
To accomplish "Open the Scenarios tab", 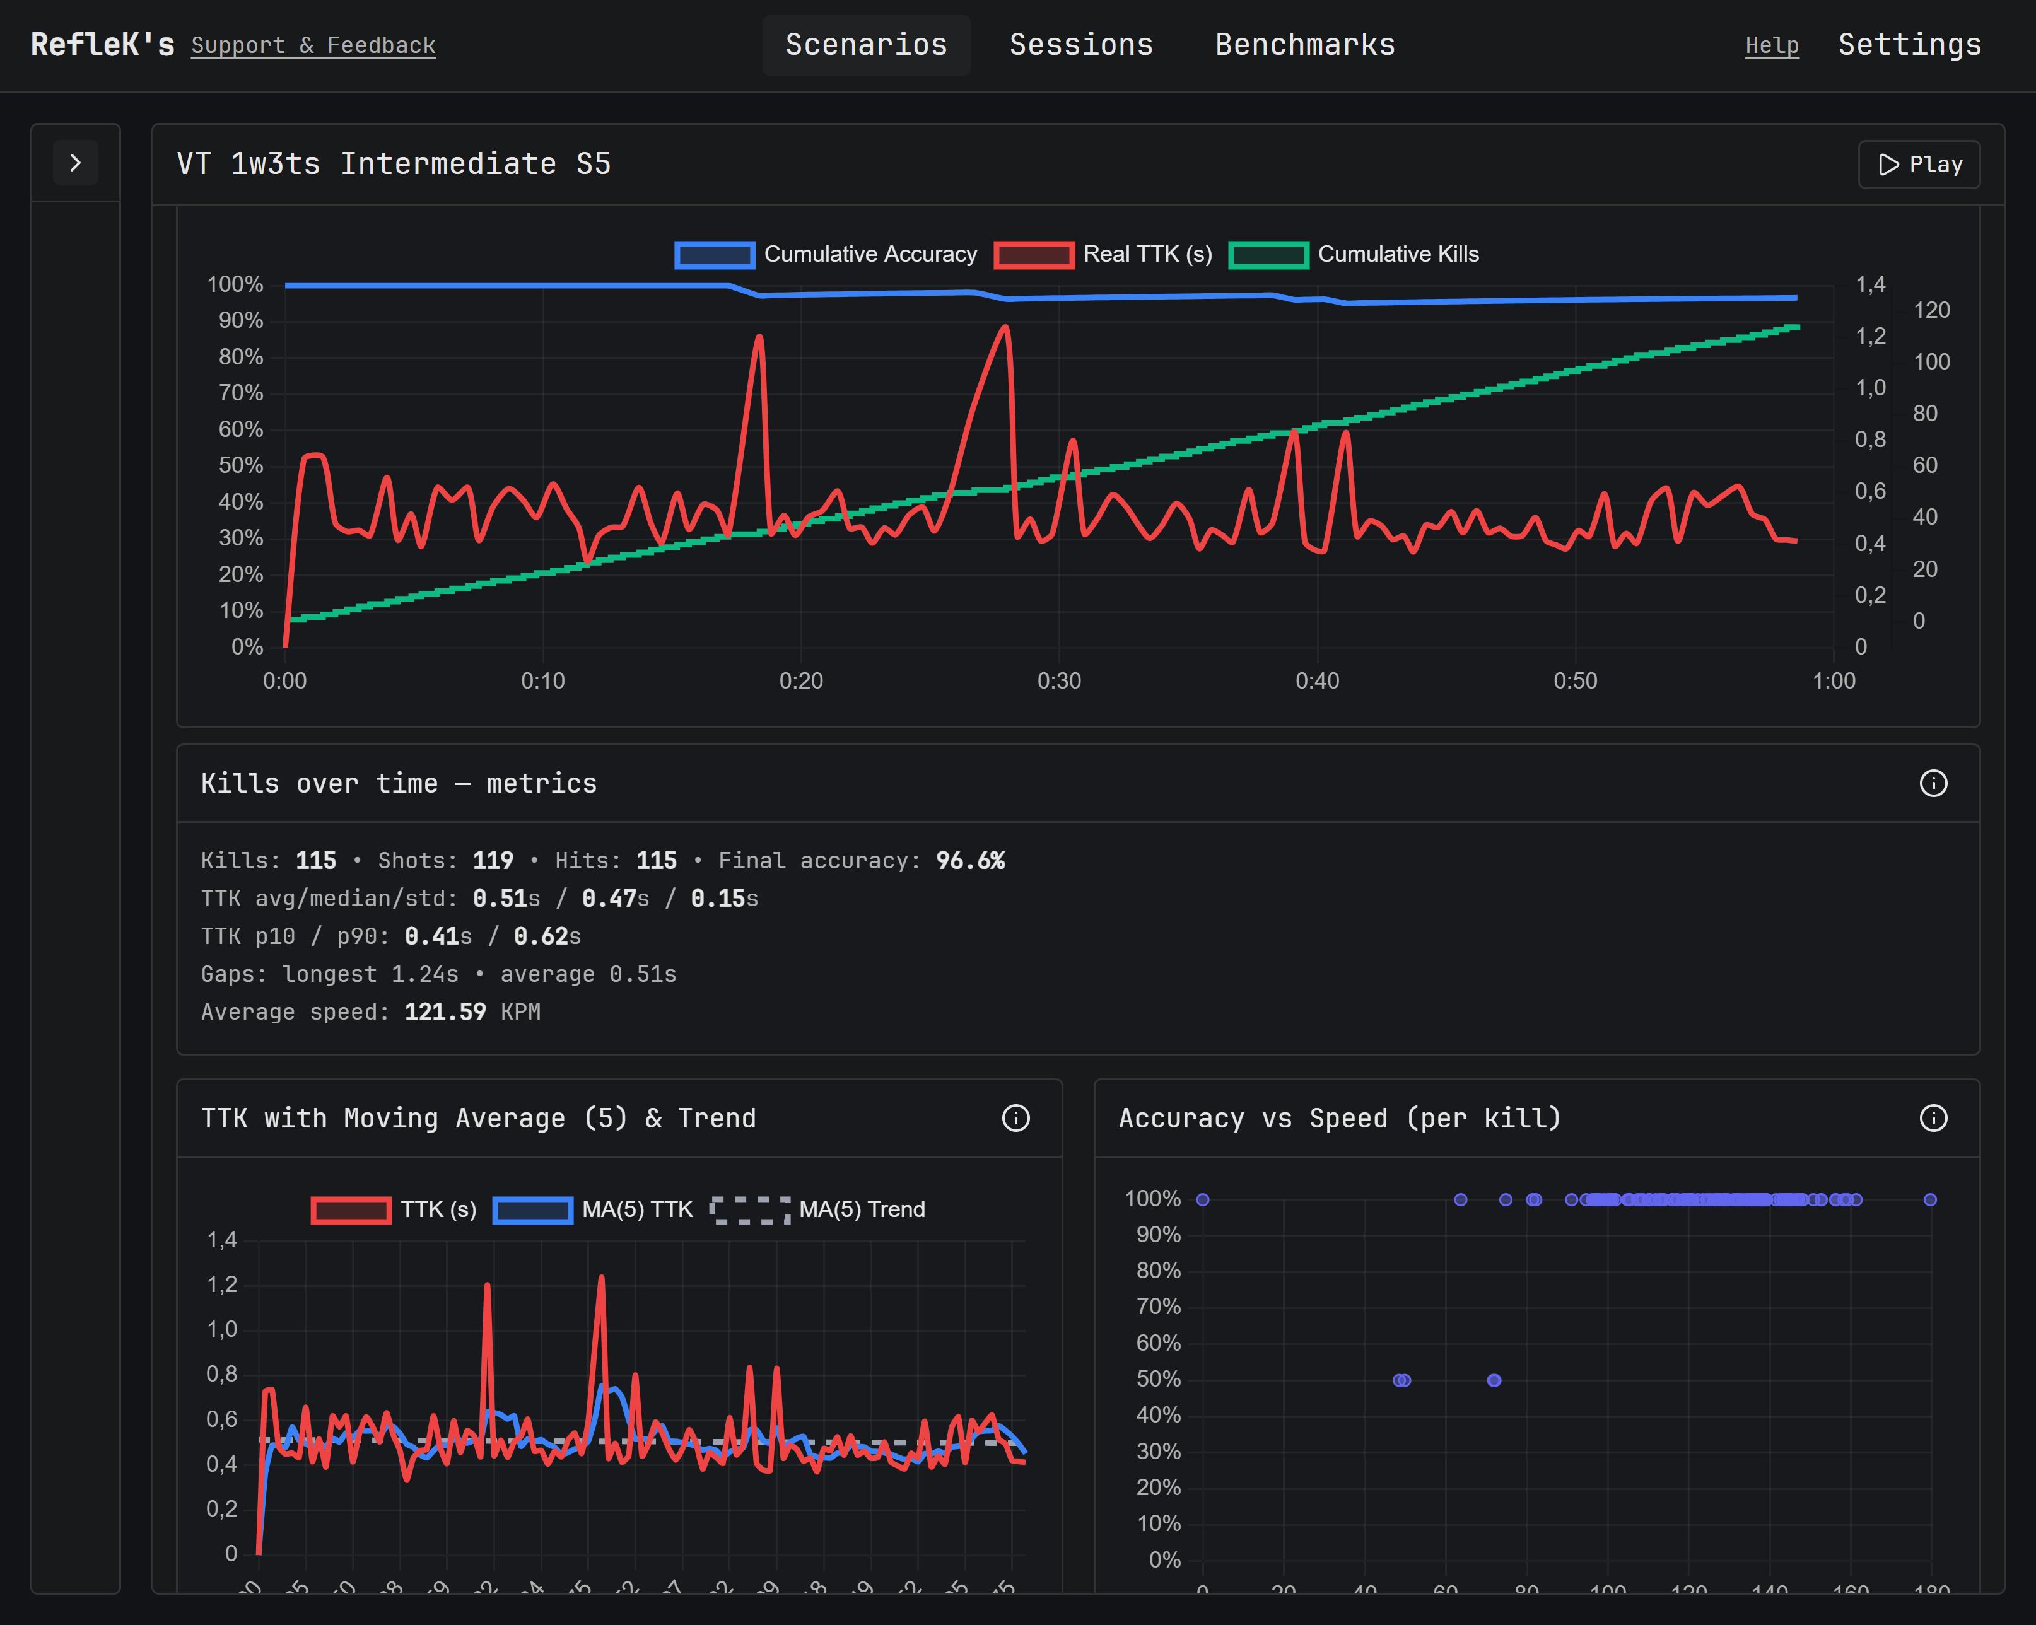I will pyautogui.click(x=865, y=45).
